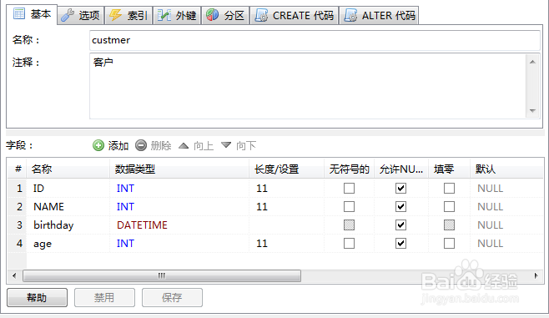Open DATETIME data type dropdown for birthday
The image size is (549, 318).
tap(179, 225)
